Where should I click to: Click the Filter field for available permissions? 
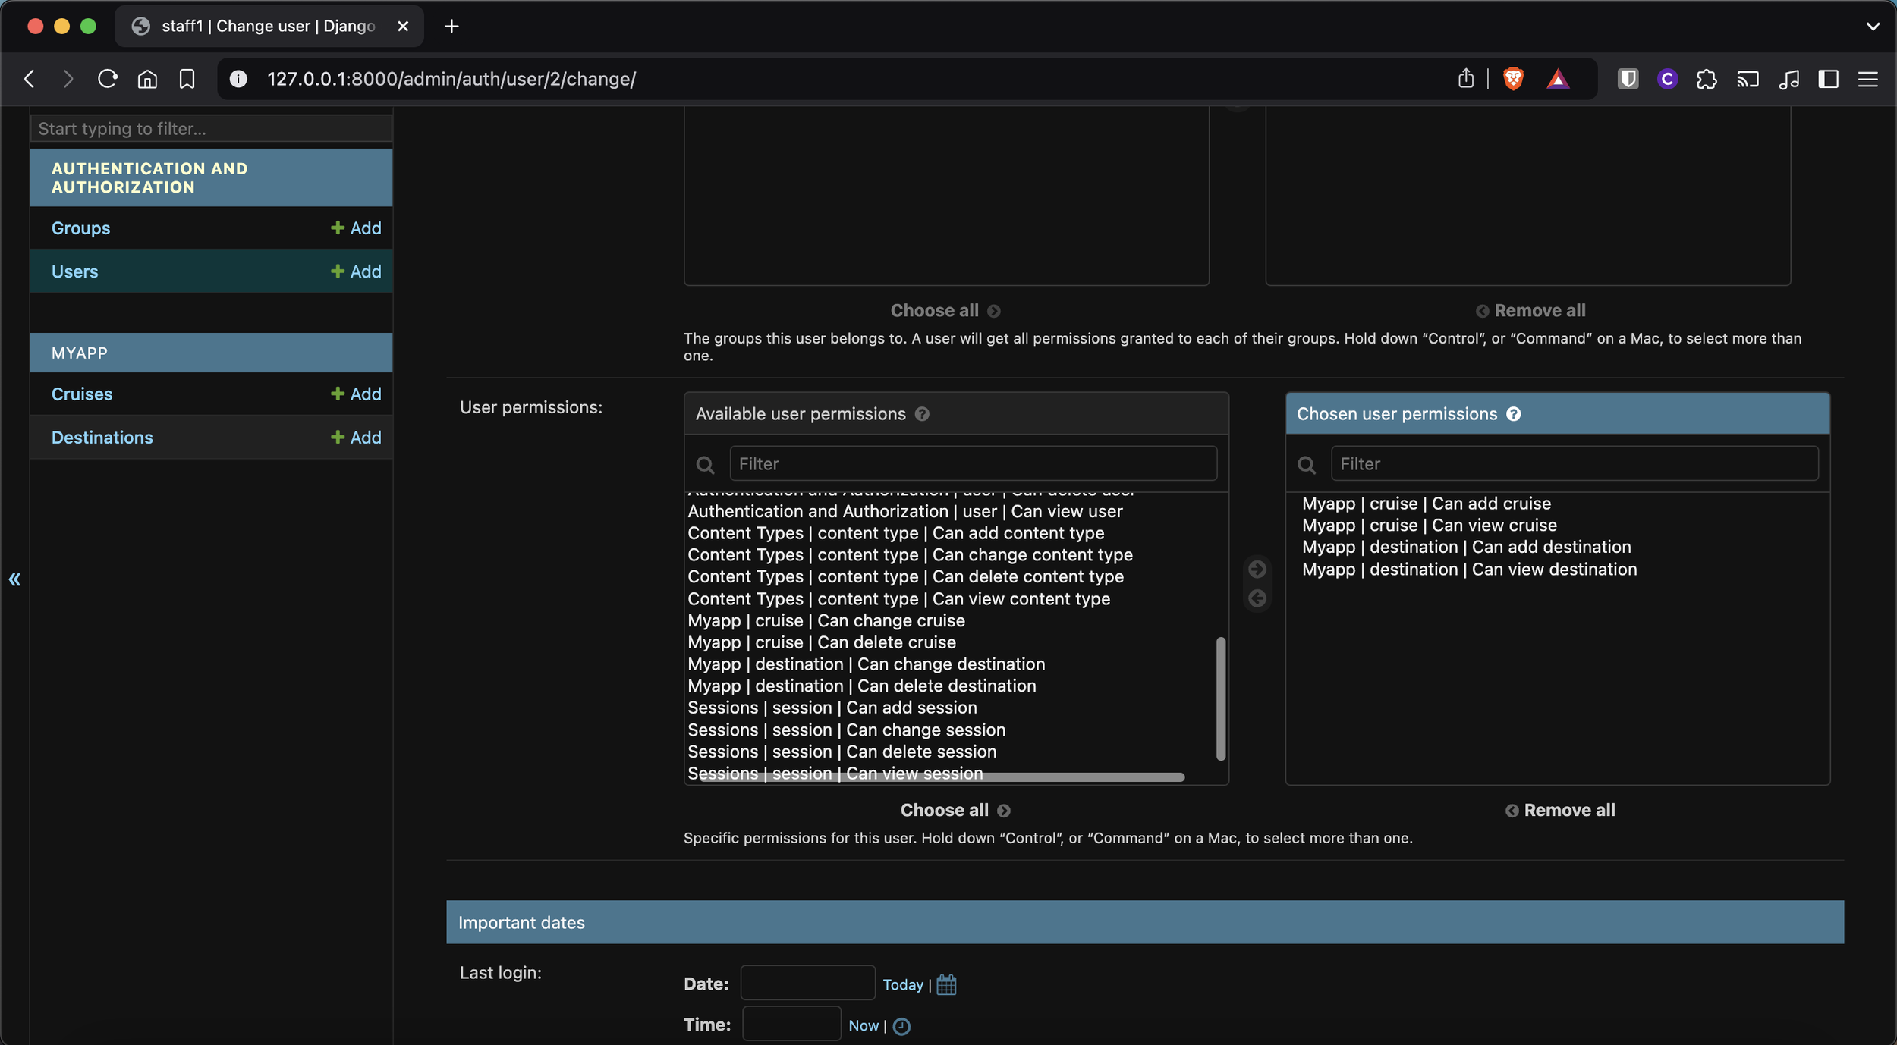point(973,463)
